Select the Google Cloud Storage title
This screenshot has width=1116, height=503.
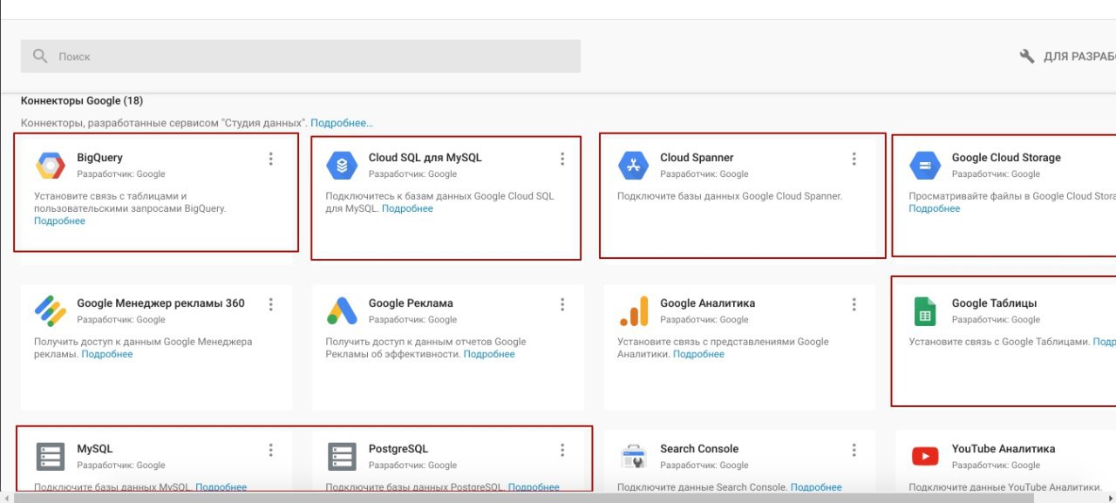(x=1006, y=158)
